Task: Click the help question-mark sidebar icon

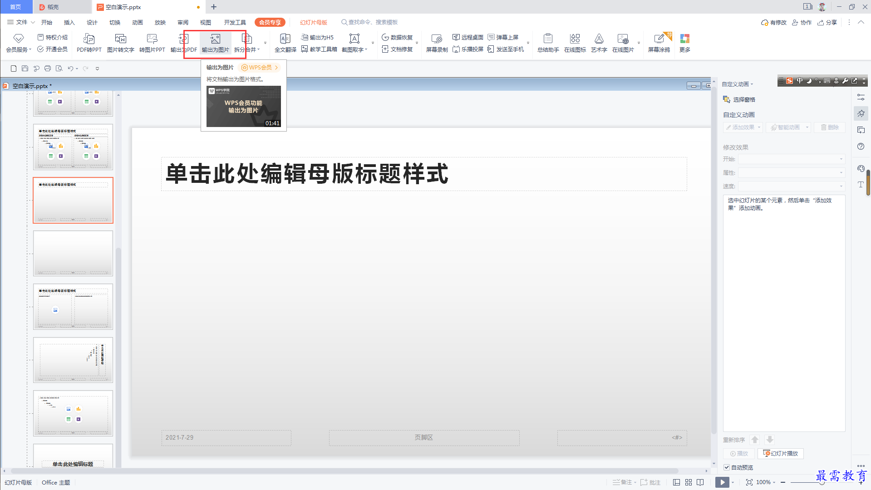Action: (x=861, y=147)
